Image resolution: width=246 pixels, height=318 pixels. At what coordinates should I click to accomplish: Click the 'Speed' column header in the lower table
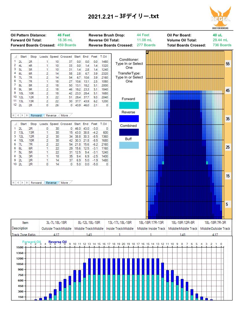54,124
